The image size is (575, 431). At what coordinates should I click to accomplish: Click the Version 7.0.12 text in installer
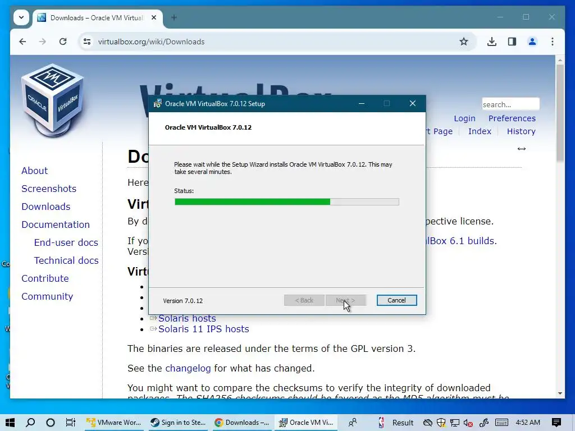[182, 301]
